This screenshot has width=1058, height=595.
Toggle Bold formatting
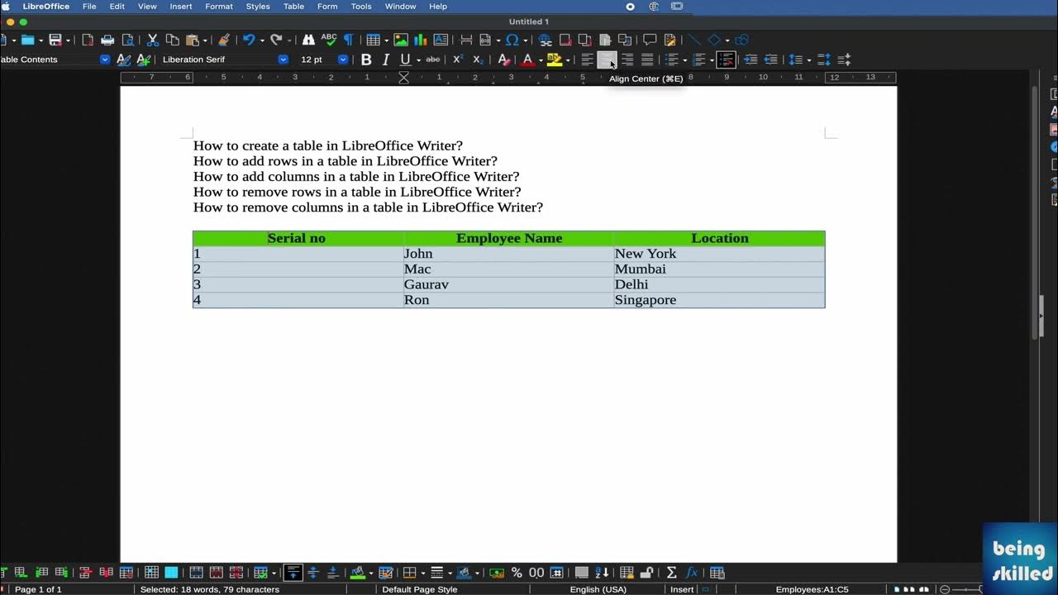(x=366, y=59)
